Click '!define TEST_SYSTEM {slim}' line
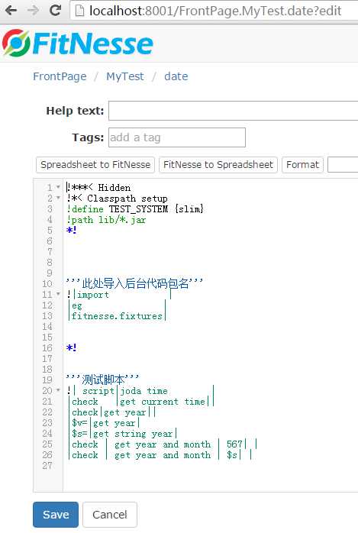 135,209
